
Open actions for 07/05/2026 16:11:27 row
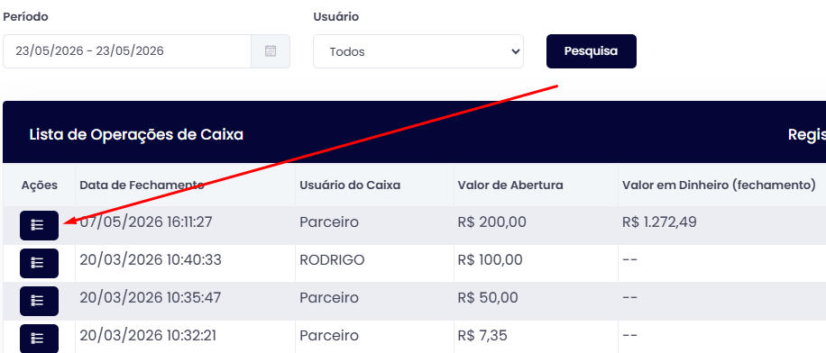[x=39, y=225]
